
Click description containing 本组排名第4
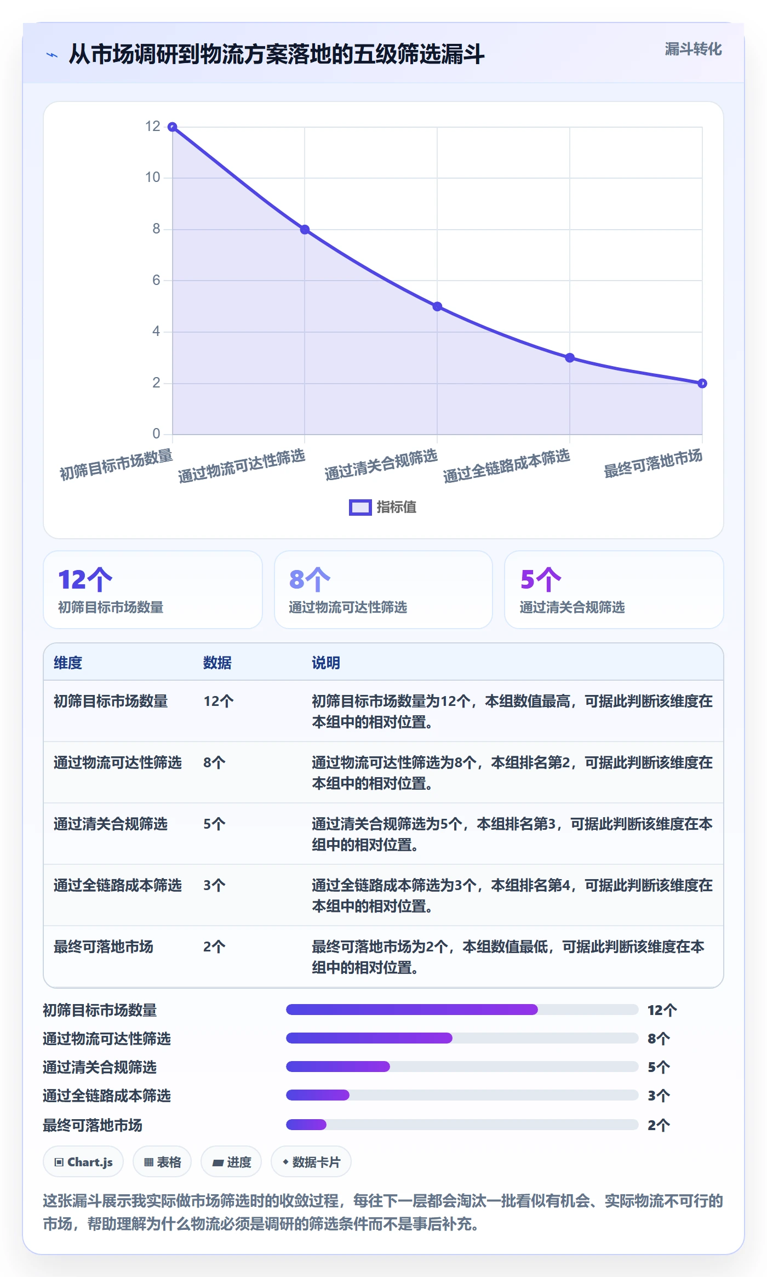click(512, 896)
